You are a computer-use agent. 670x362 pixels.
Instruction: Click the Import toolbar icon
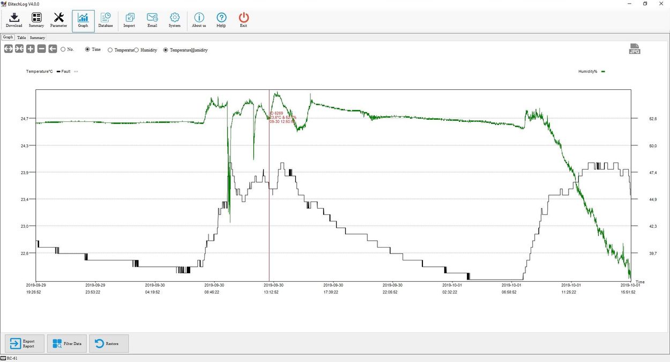[x=129, y=20]
